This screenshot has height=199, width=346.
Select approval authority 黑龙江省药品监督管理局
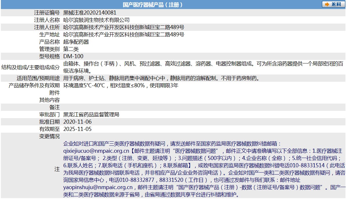pyautogui.click(x=91, y=114)
